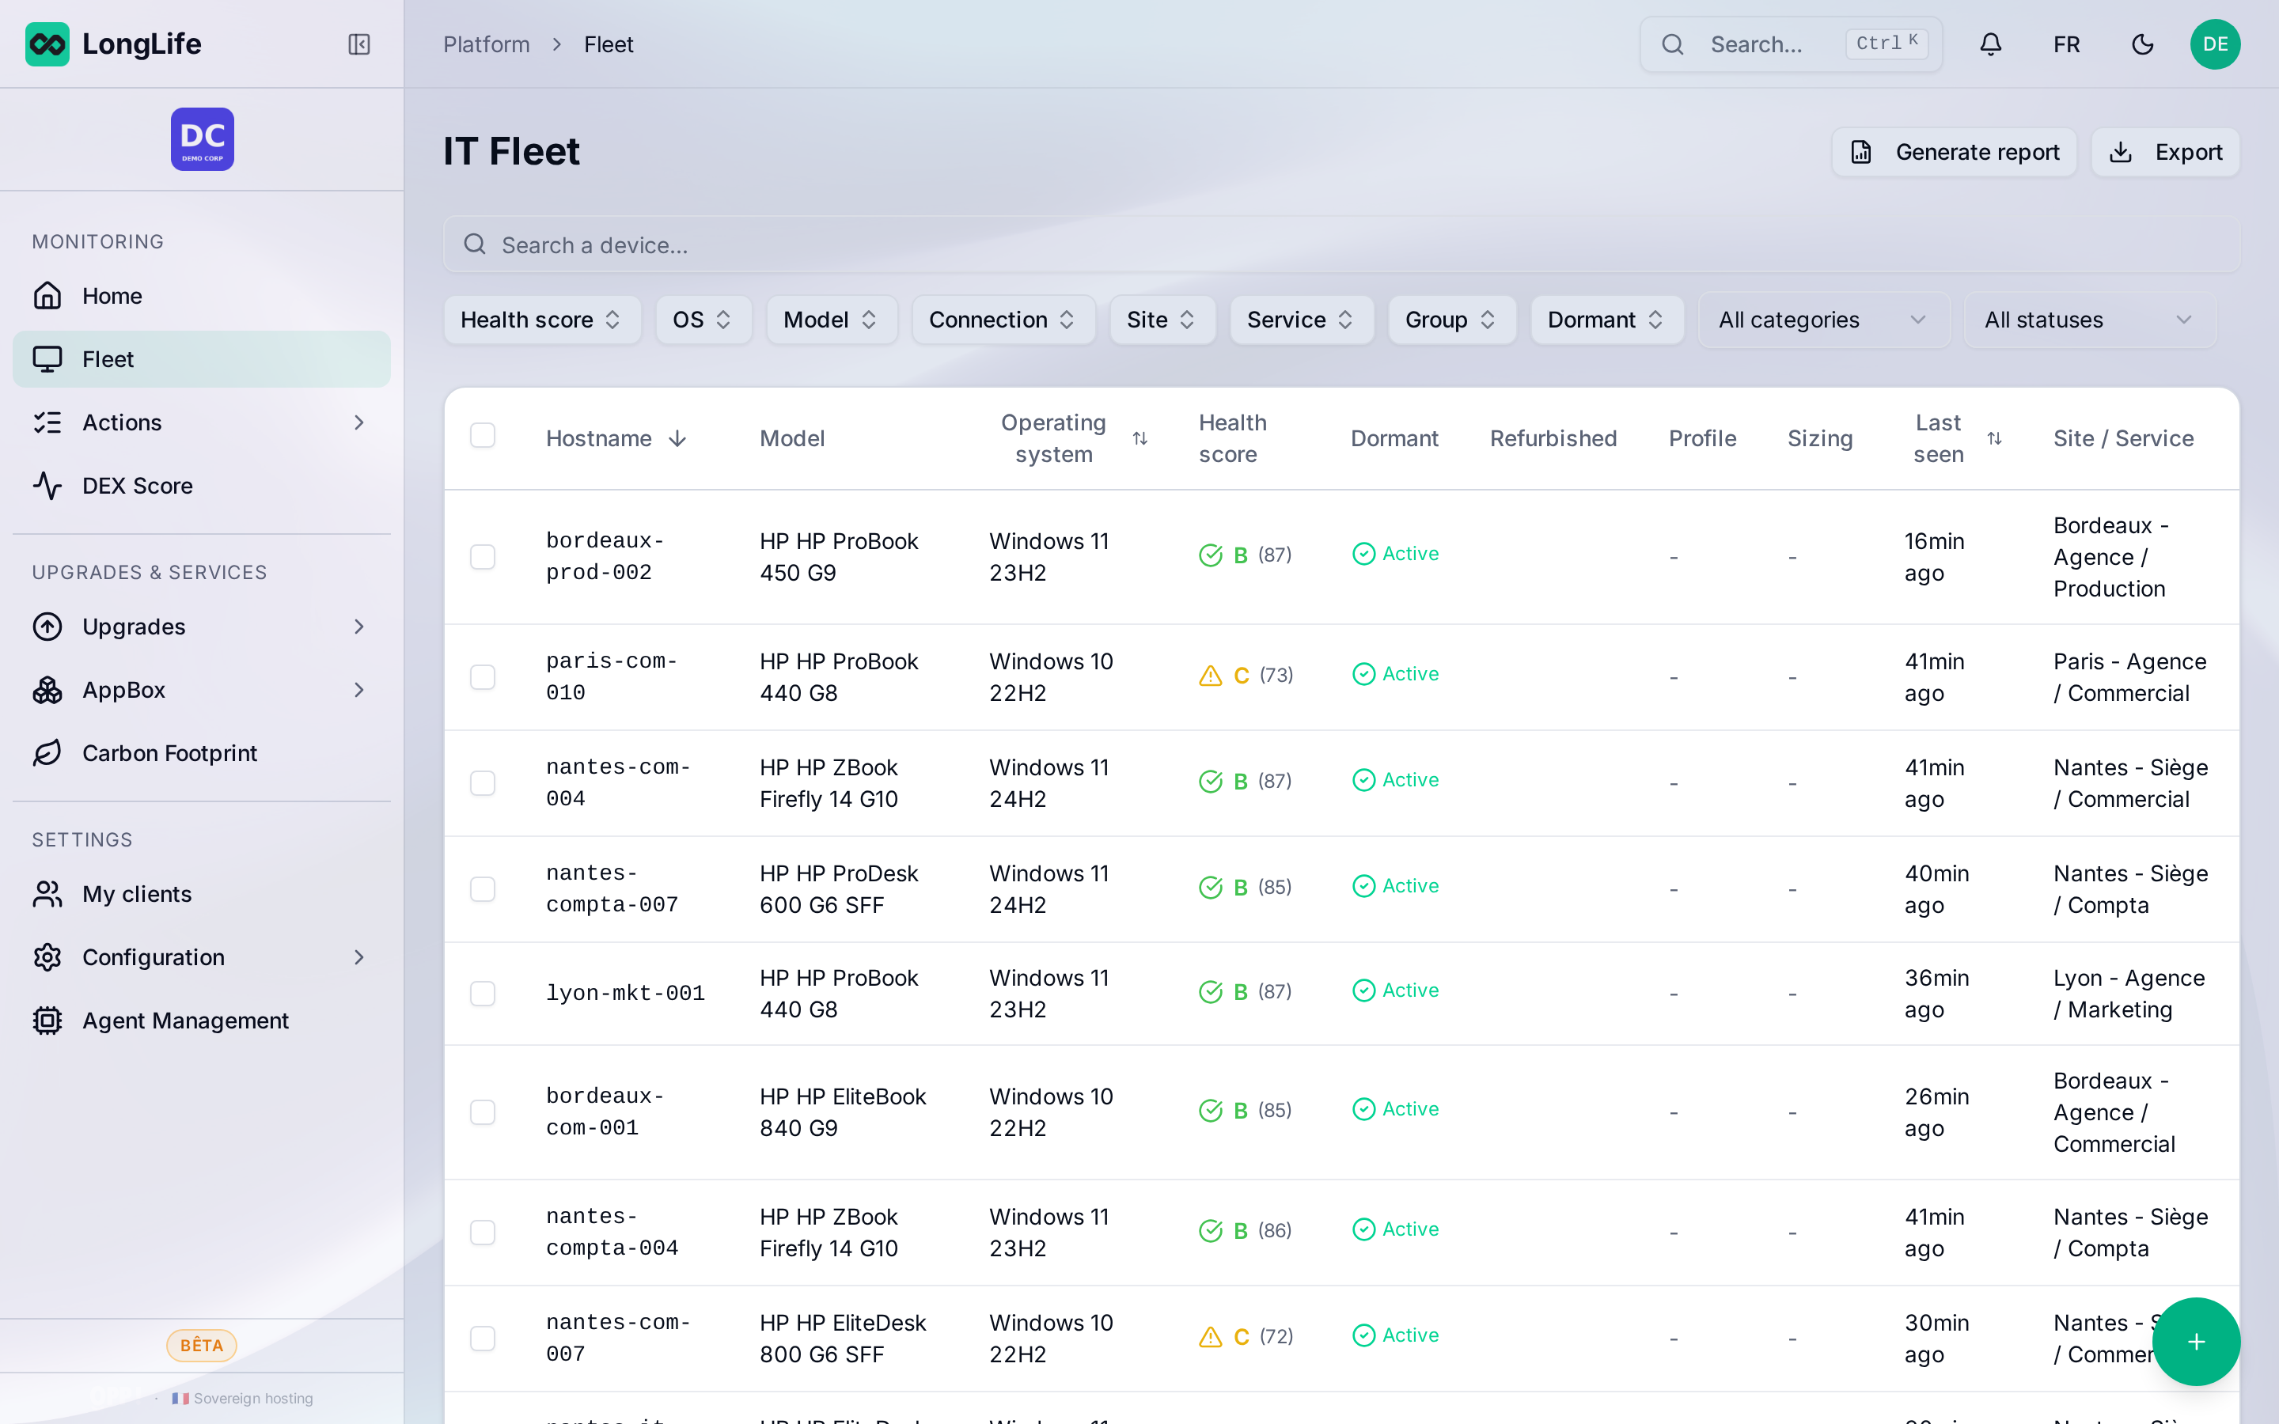Click the Generate report button
Screen dimensions: 2279x1424
[1954, 152]
